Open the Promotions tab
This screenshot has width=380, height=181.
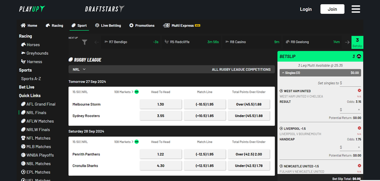point(142,26)
